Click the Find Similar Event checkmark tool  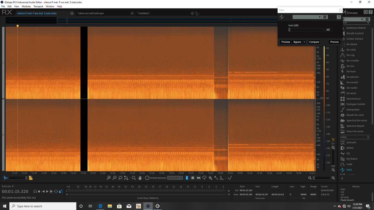click(230, 178)
